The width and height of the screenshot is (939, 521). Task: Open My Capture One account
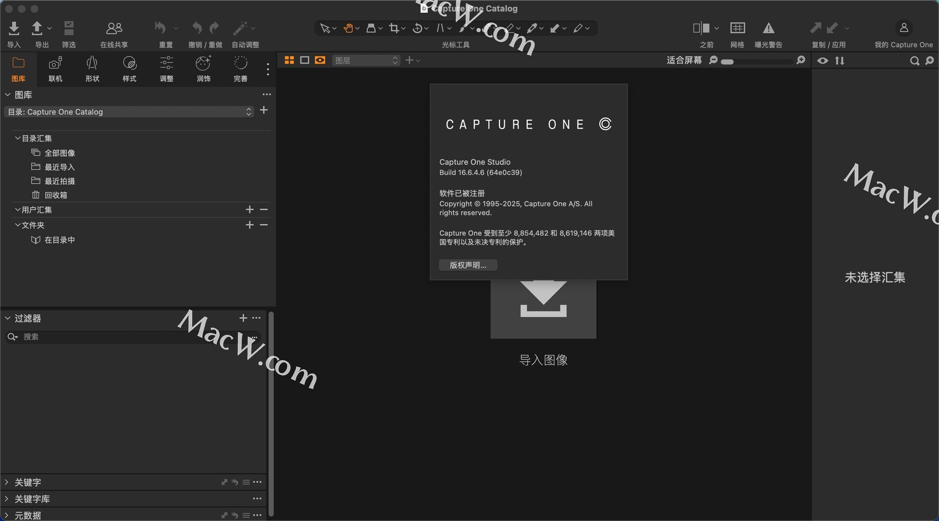(x=904, y=28)
